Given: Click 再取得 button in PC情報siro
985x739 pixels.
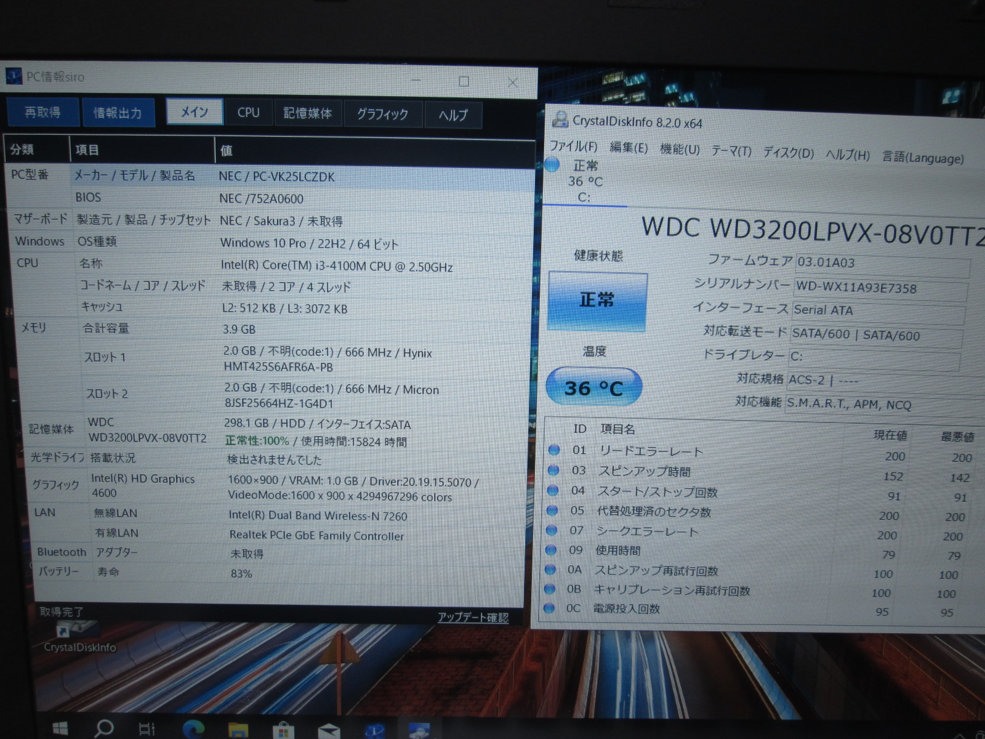Looking at the screenshot, I should 42,112.
